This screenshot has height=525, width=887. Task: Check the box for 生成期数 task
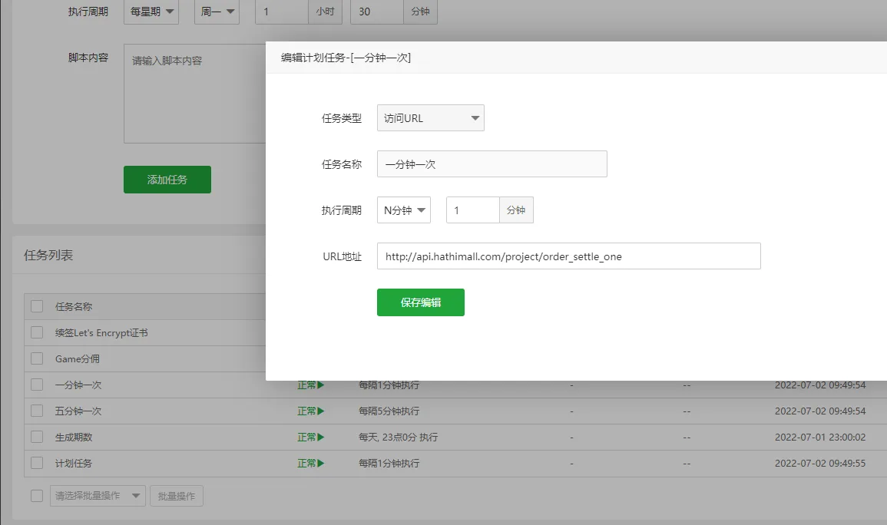(37, 436)
